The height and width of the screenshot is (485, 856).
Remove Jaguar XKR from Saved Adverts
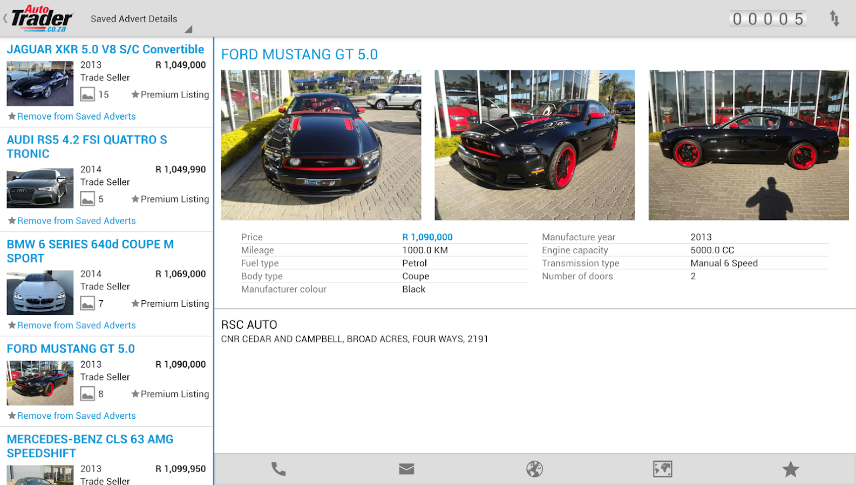pos(71,116)
